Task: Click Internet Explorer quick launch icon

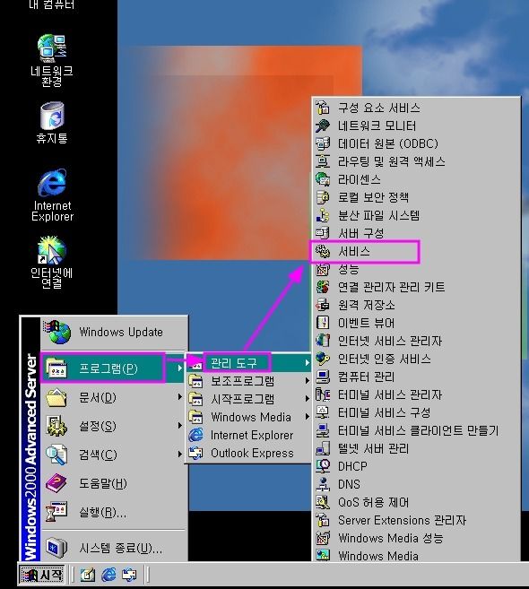Action: click(x=109, y=575)
